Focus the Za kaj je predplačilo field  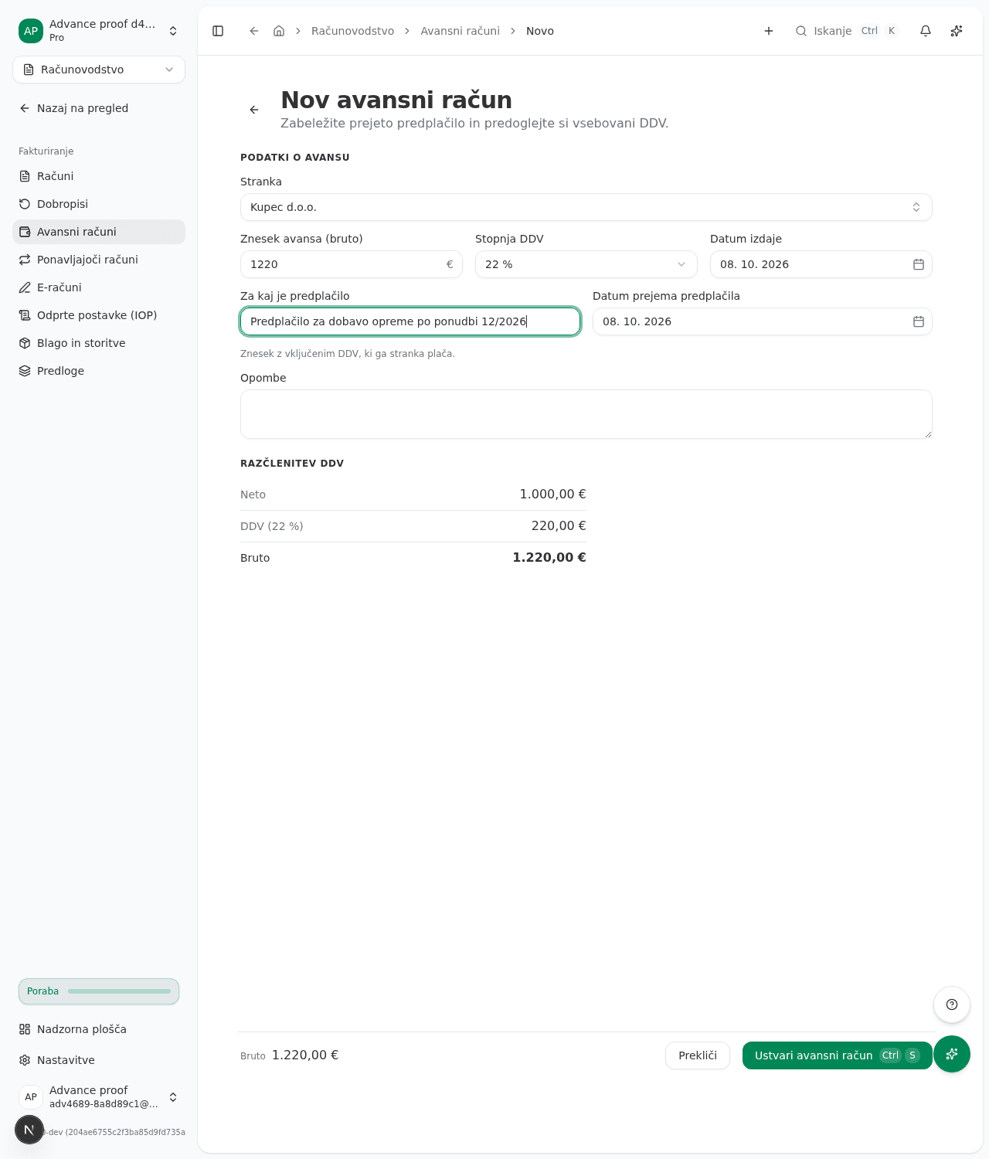[x=410, y=321]
